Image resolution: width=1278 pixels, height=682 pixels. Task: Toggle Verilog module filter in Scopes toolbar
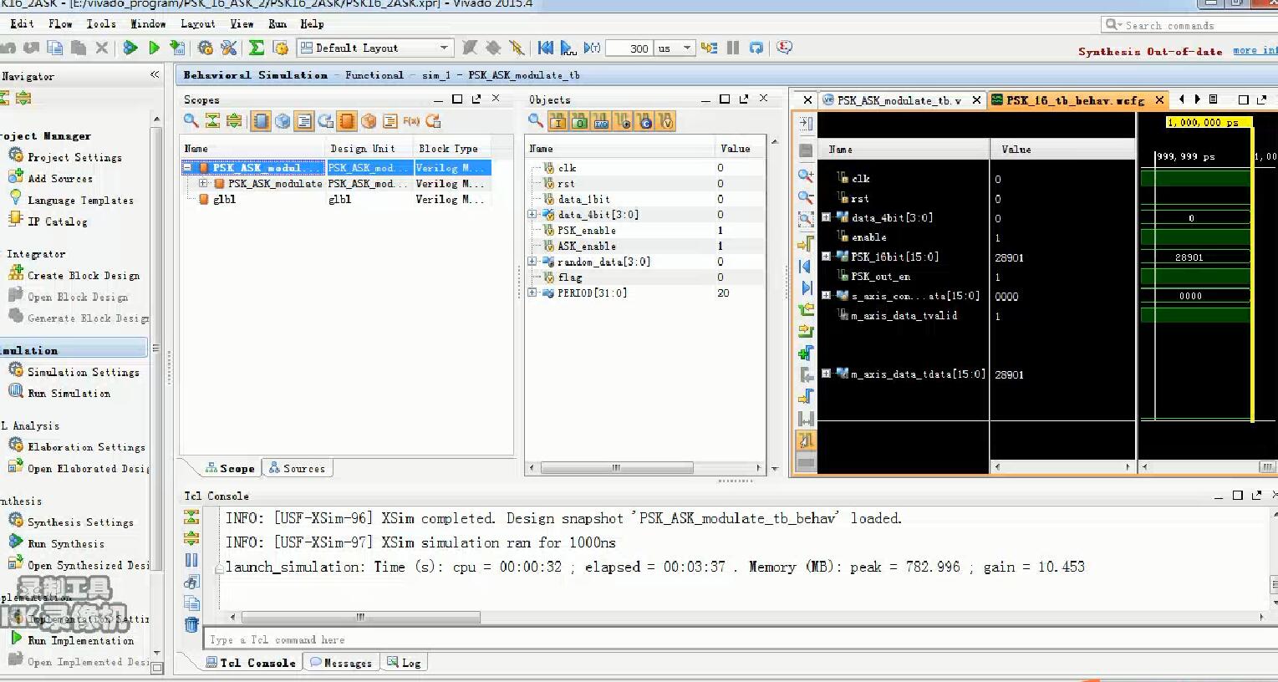(x=261, y=121)
